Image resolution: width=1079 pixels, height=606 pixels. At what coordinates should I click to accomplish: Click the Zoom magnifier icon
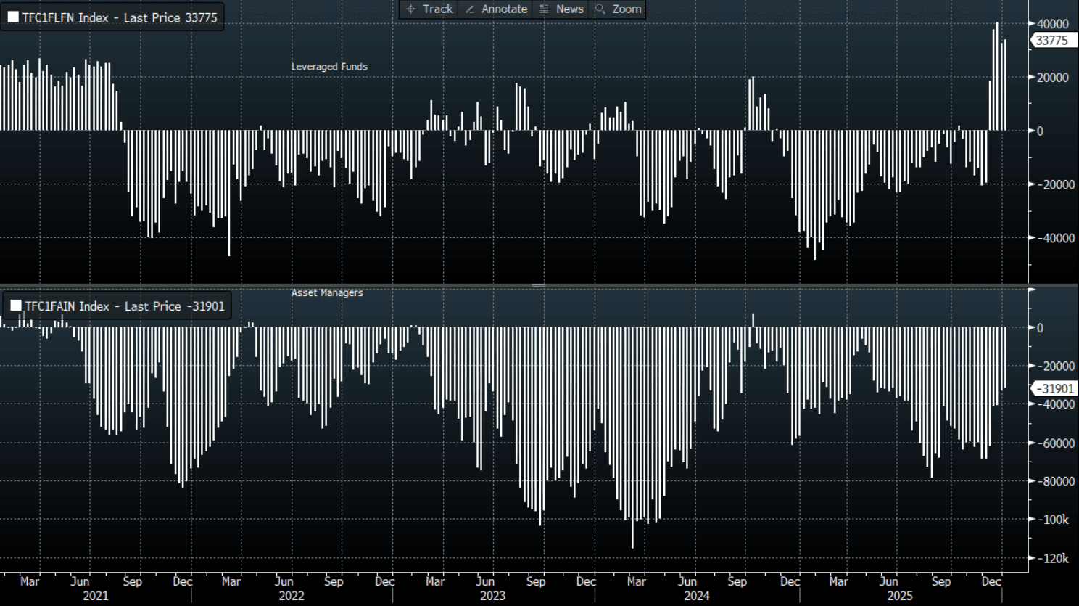pyautogui.click(x=600, y=9)
